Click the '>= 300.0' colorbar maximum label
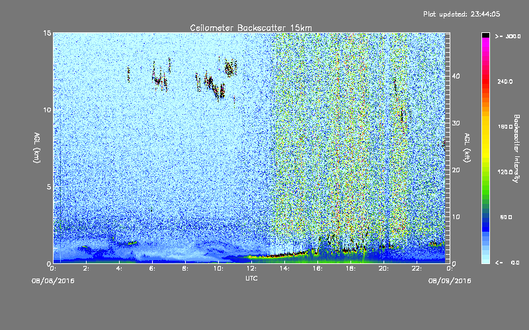 click(508, 36)
